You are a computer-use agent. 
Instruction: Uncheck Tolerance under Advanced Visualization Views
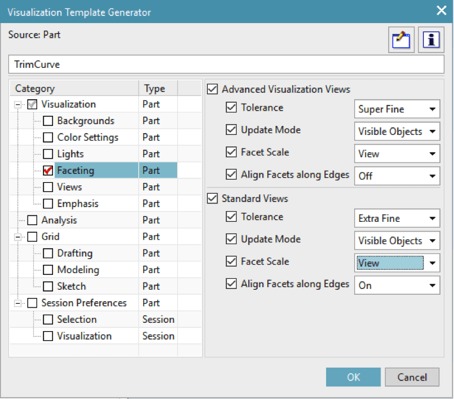pos(231,107)
